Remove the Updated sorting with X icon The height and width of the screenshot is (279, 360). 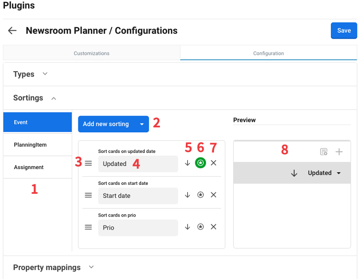214,163
